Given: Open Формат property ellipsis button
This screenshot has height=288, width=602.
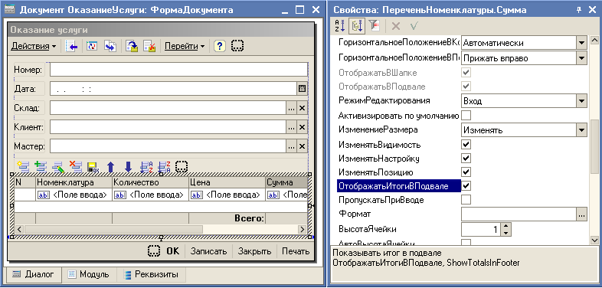Looking at the screenshot, I should (581, 214).
